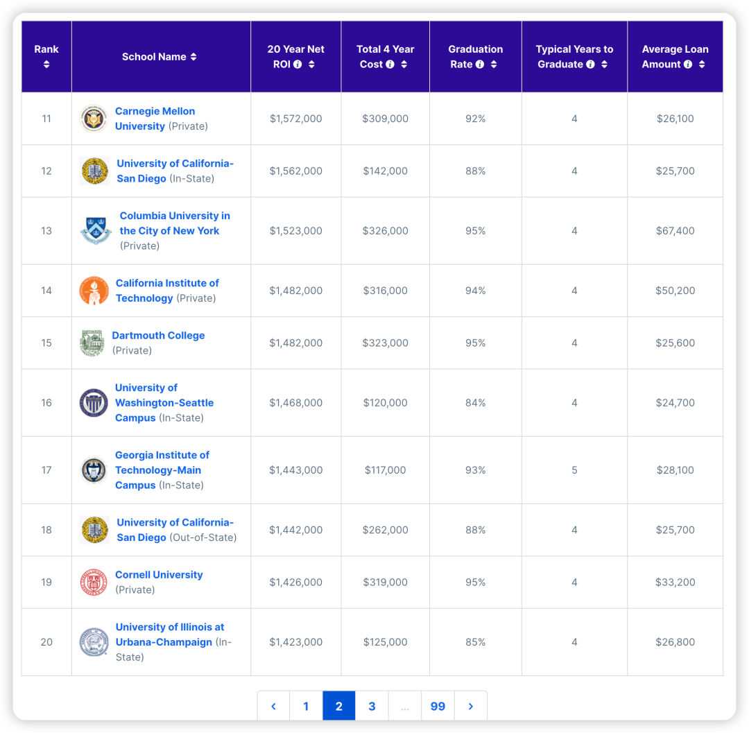Click the $1,468,000 ROI value
This screenshot has width=749, height=733.
[x=296, y=402]
